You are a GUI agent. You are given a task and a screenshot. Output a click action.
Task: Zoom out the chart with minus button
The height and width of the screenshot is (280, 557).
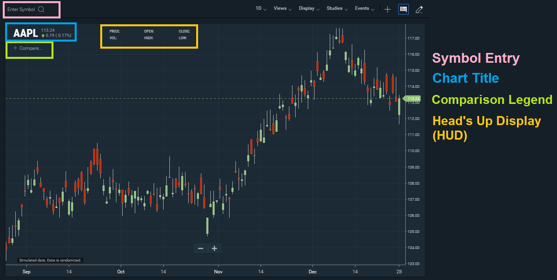tap(201, 249)
